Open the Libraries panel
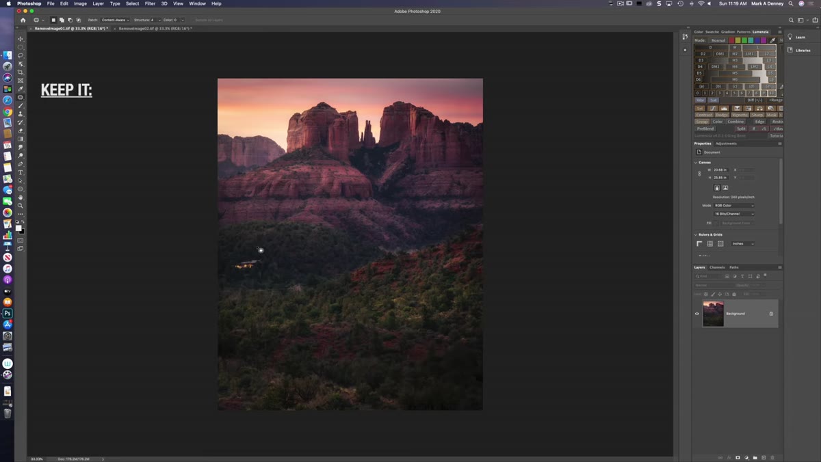 799,50
